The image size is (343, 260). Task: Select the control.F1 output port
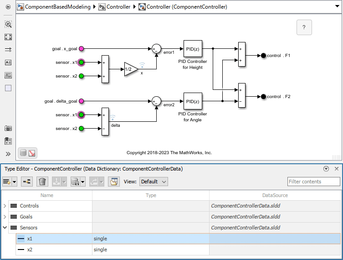[263, 56]
